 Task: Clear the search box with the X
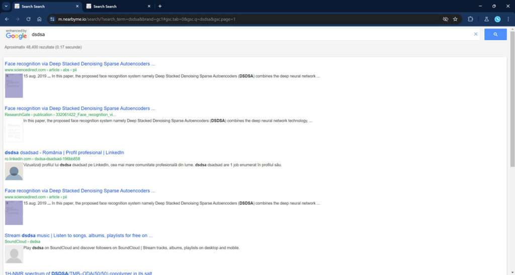click(x=476, y=34)
